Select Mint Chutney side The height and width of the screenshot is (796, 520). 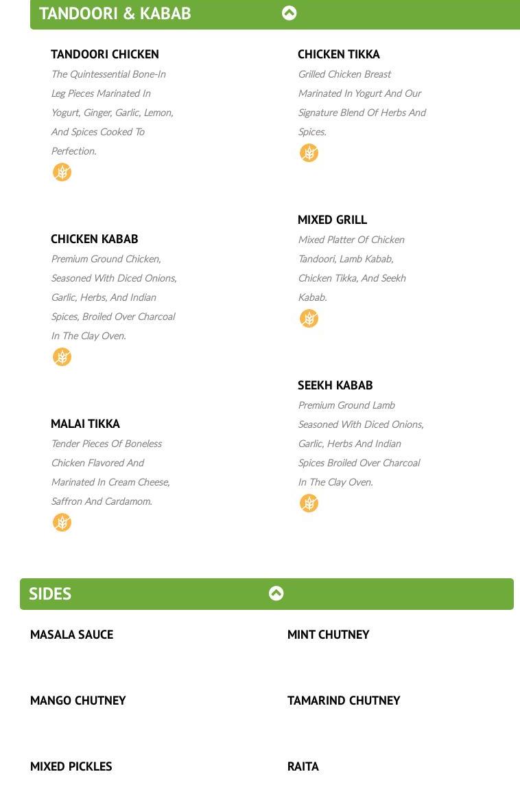(328, 635)
